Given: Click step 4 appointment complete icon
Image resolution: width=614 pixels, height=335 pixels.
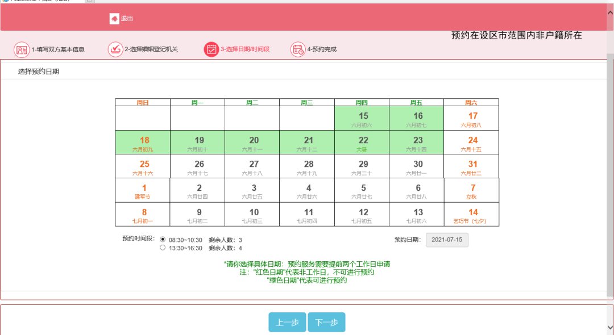Looking at the screenshot, I should tap(298, 49).
